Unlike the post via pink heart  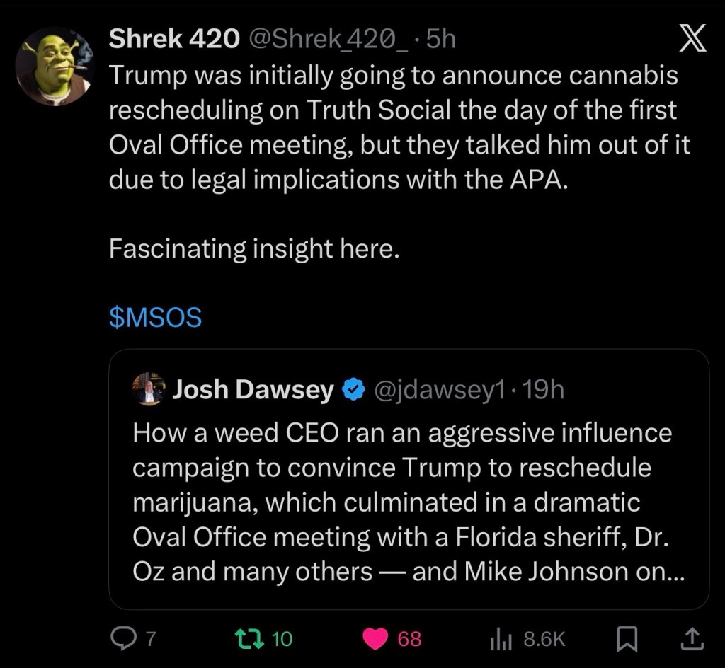[375, 639]
